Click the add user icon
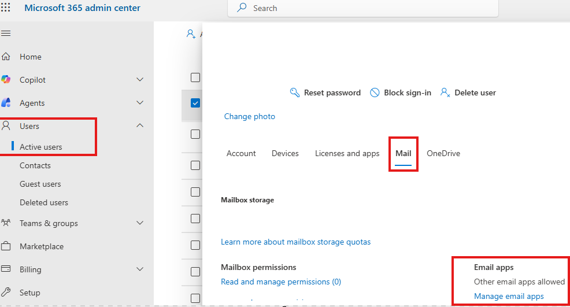The height and width of the screenshot is (307, 570). [191, 34]
